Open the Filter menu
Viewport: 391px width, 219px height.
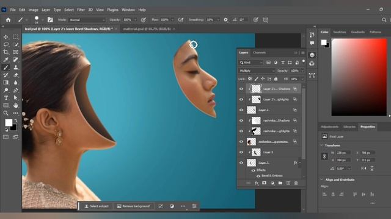pos(81,10)
